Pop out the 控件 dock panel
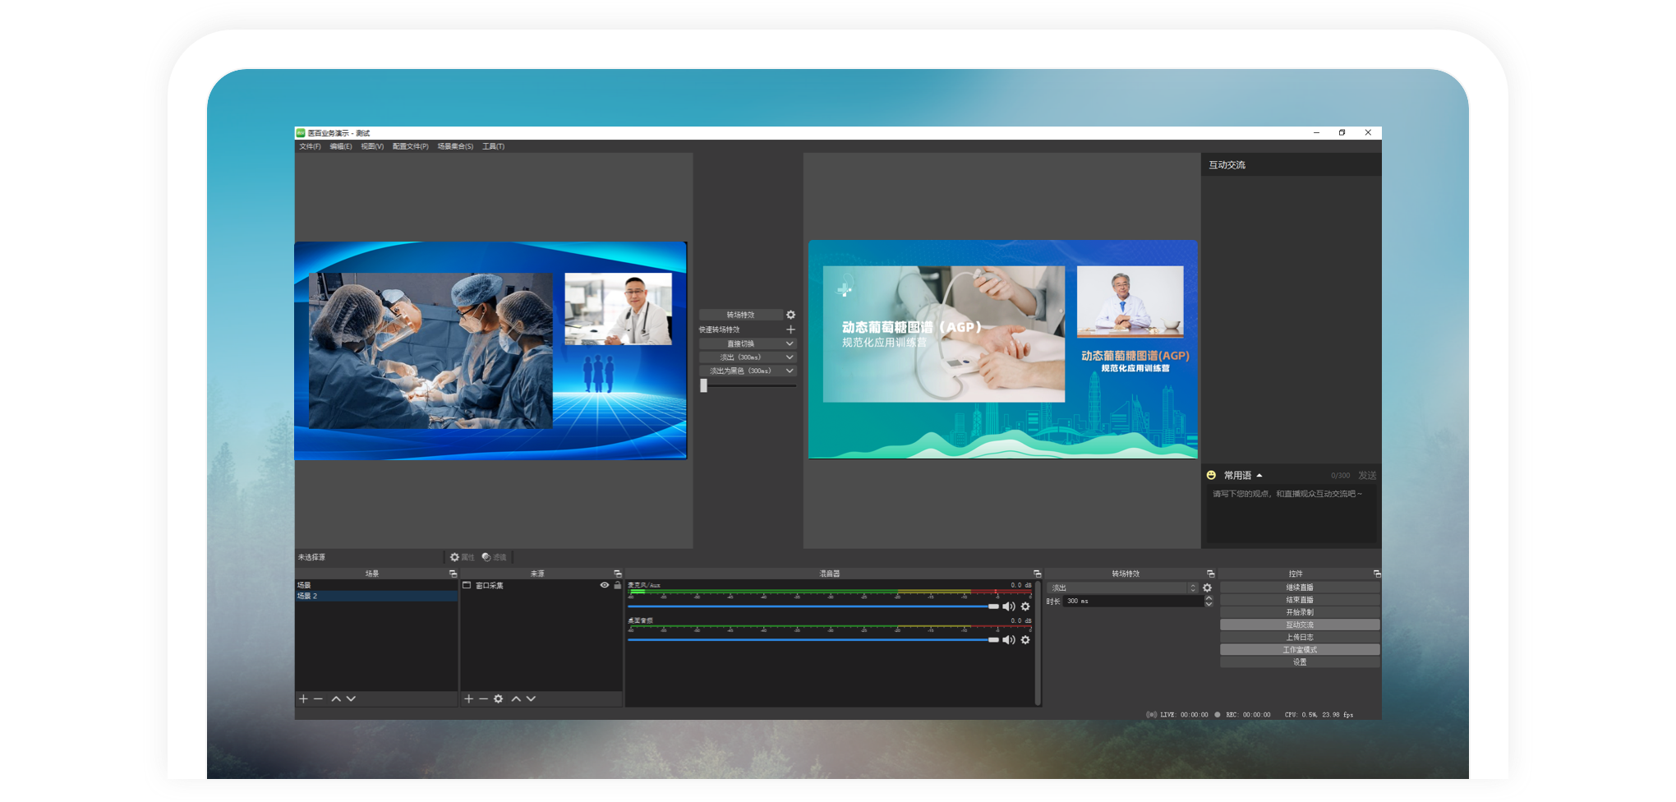This screenshot has width=1676, height=802. pos(1377,574)
